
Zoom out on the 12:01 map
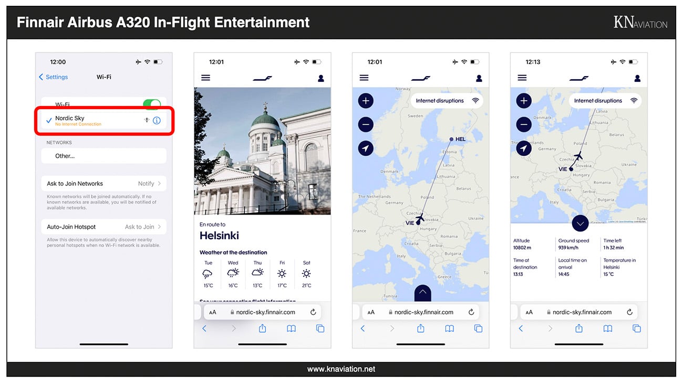[x=366, y=124]
